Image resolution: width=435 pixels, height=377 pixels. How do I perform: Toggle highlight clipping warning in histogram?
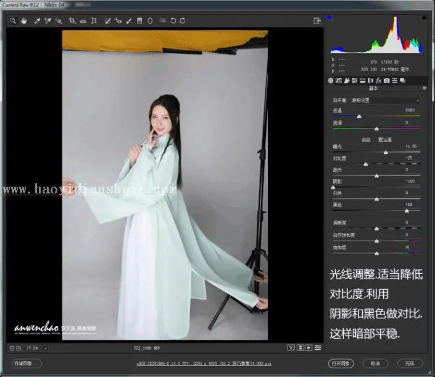(424, 18)
